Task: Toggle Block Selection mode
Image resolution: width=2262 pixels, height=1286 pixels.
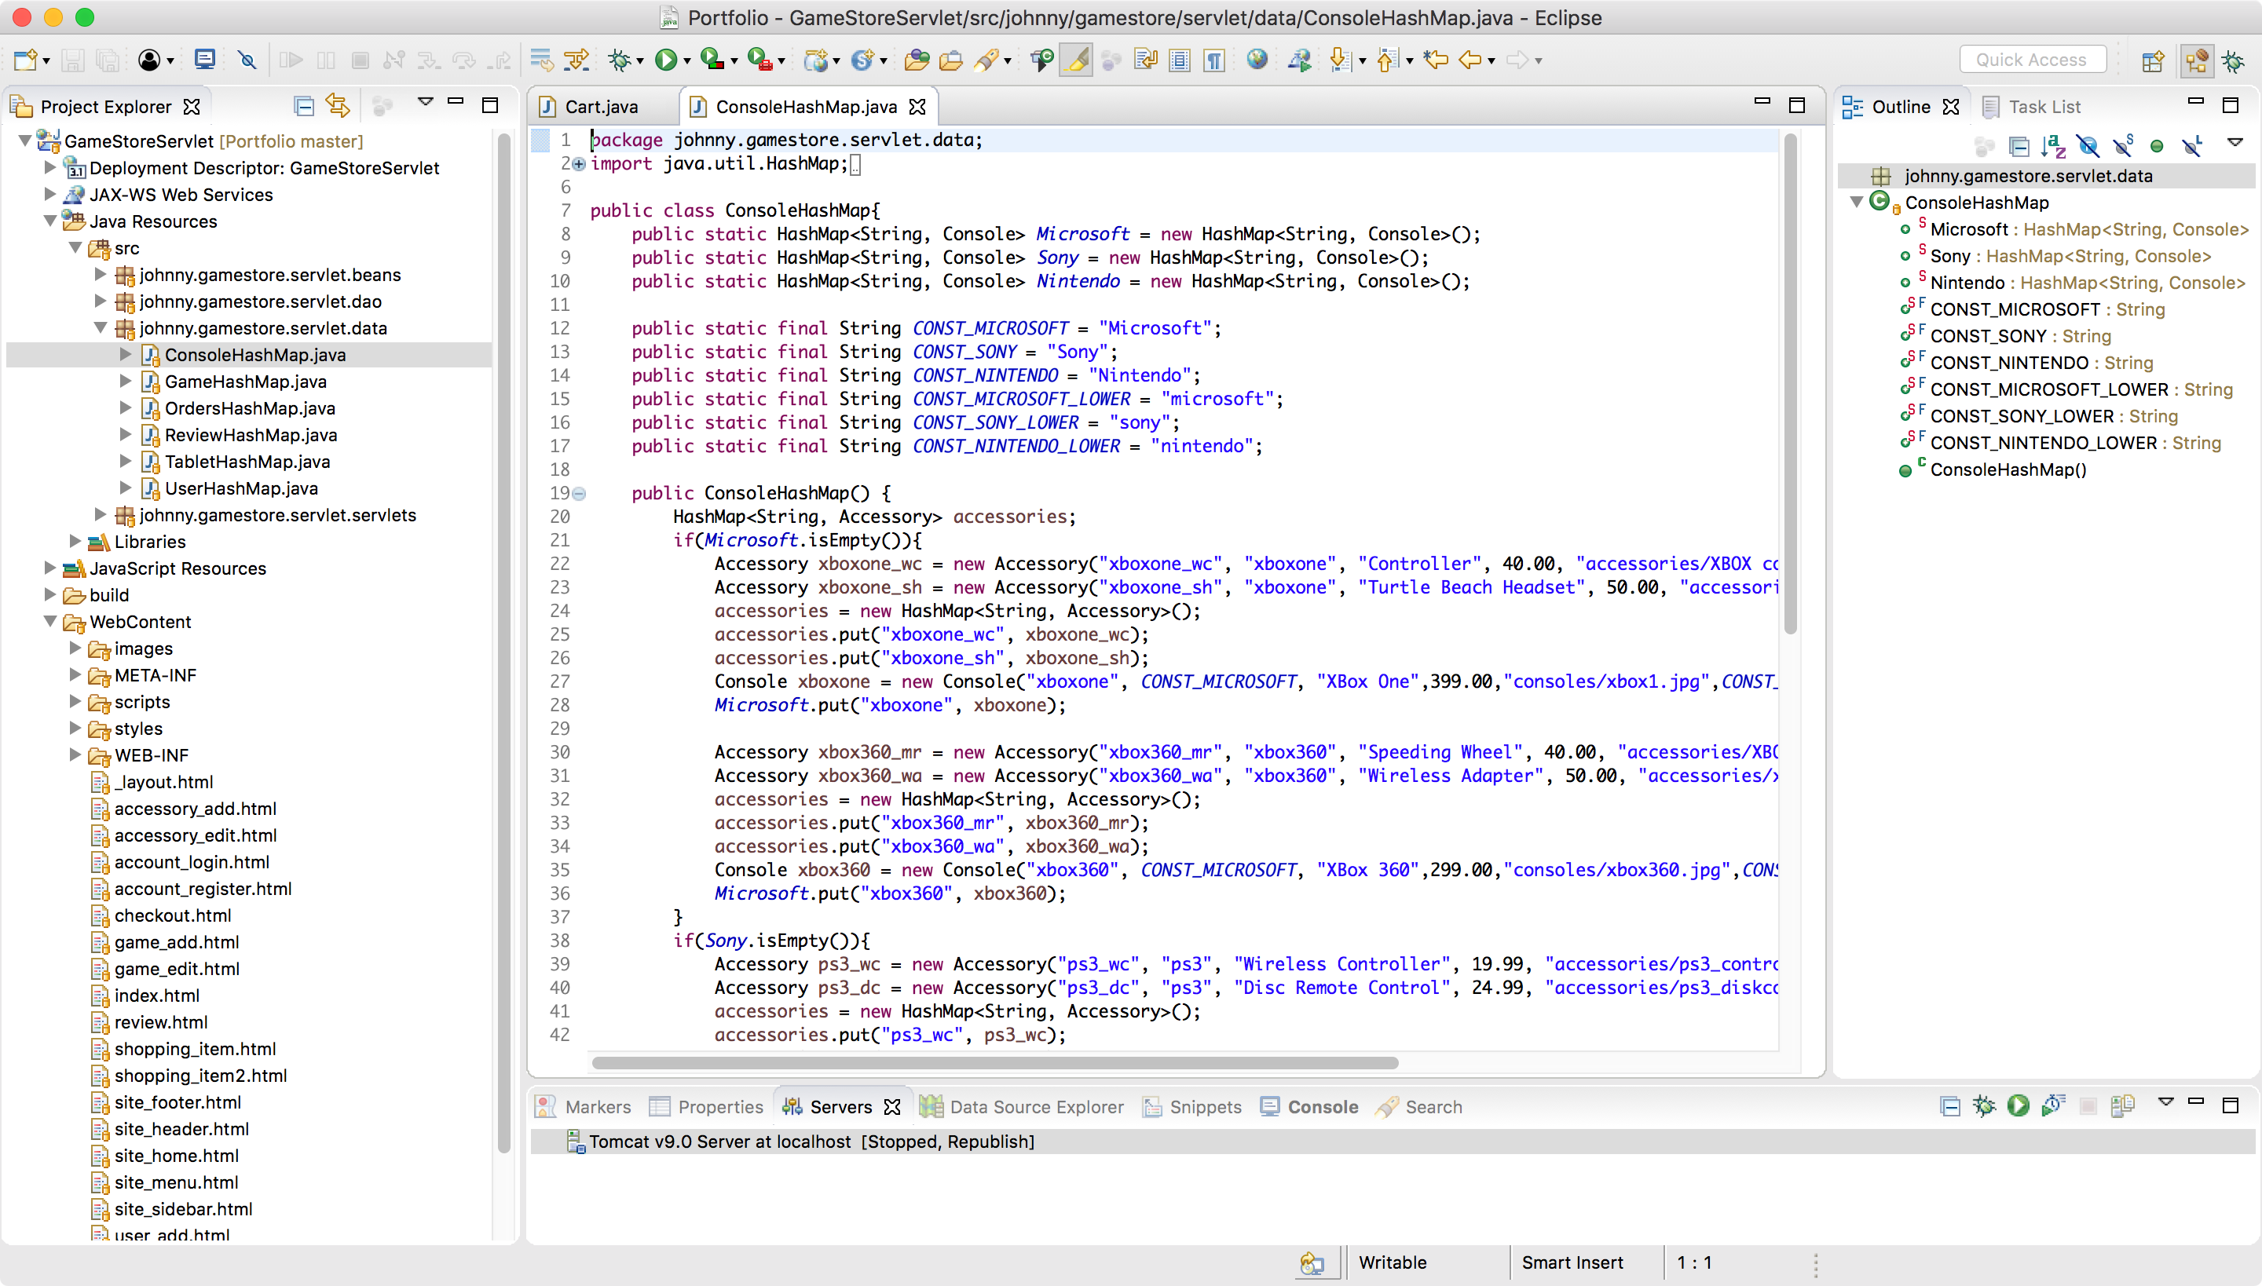Action: click(1180, 60)
